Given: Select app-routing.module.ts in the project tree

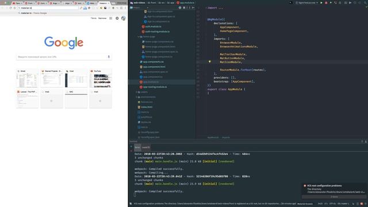Looking at the screenshot, I should pyautogui.click(x=155, y=87).
